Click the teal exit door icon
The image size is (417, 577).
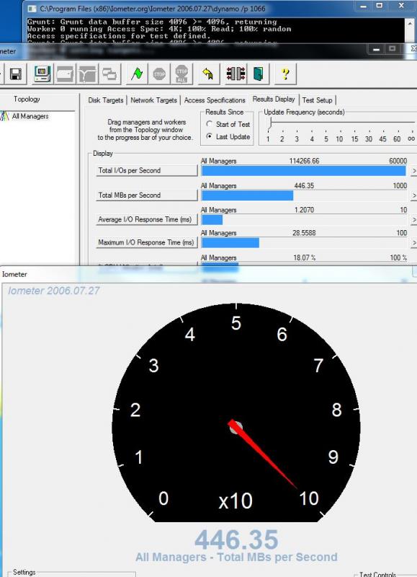pyautogui.click(x=259, y=74)
